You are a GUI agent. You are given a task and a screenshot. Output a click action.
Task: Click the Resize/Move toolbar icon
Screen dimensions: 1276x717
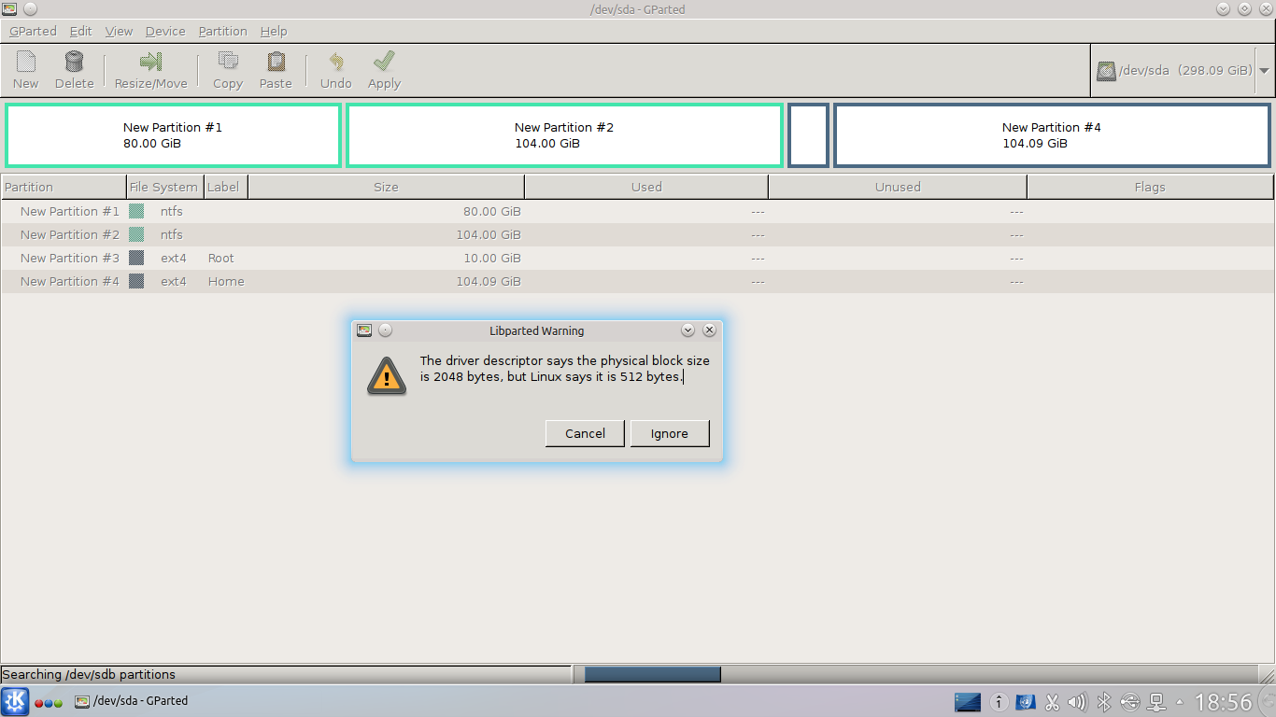[150, 62]
